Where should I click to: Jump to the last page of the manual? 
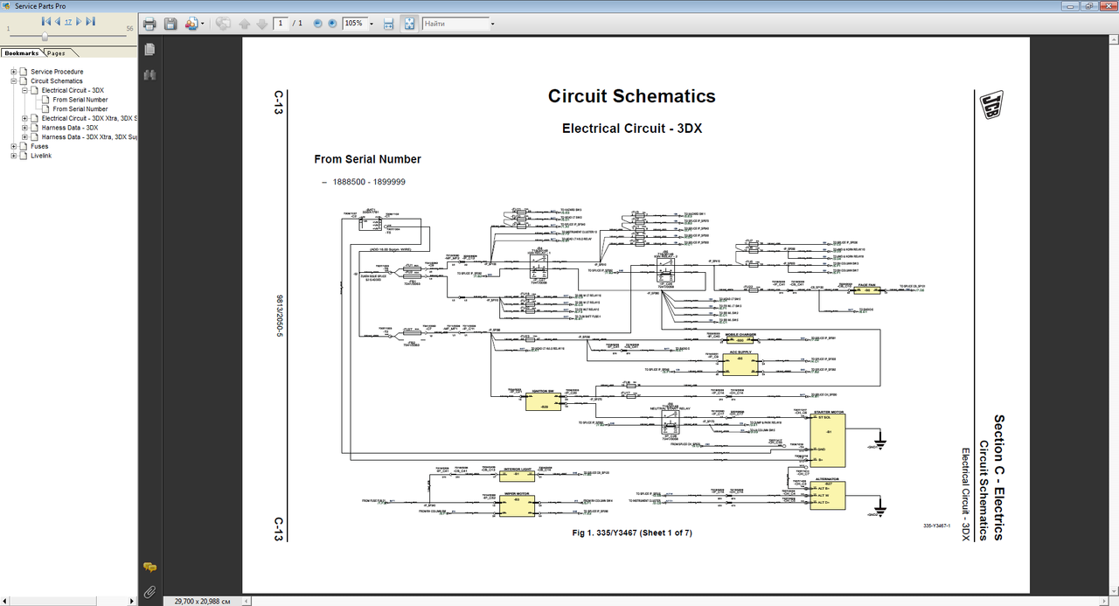pyautogui.click(x=90, y=20)
